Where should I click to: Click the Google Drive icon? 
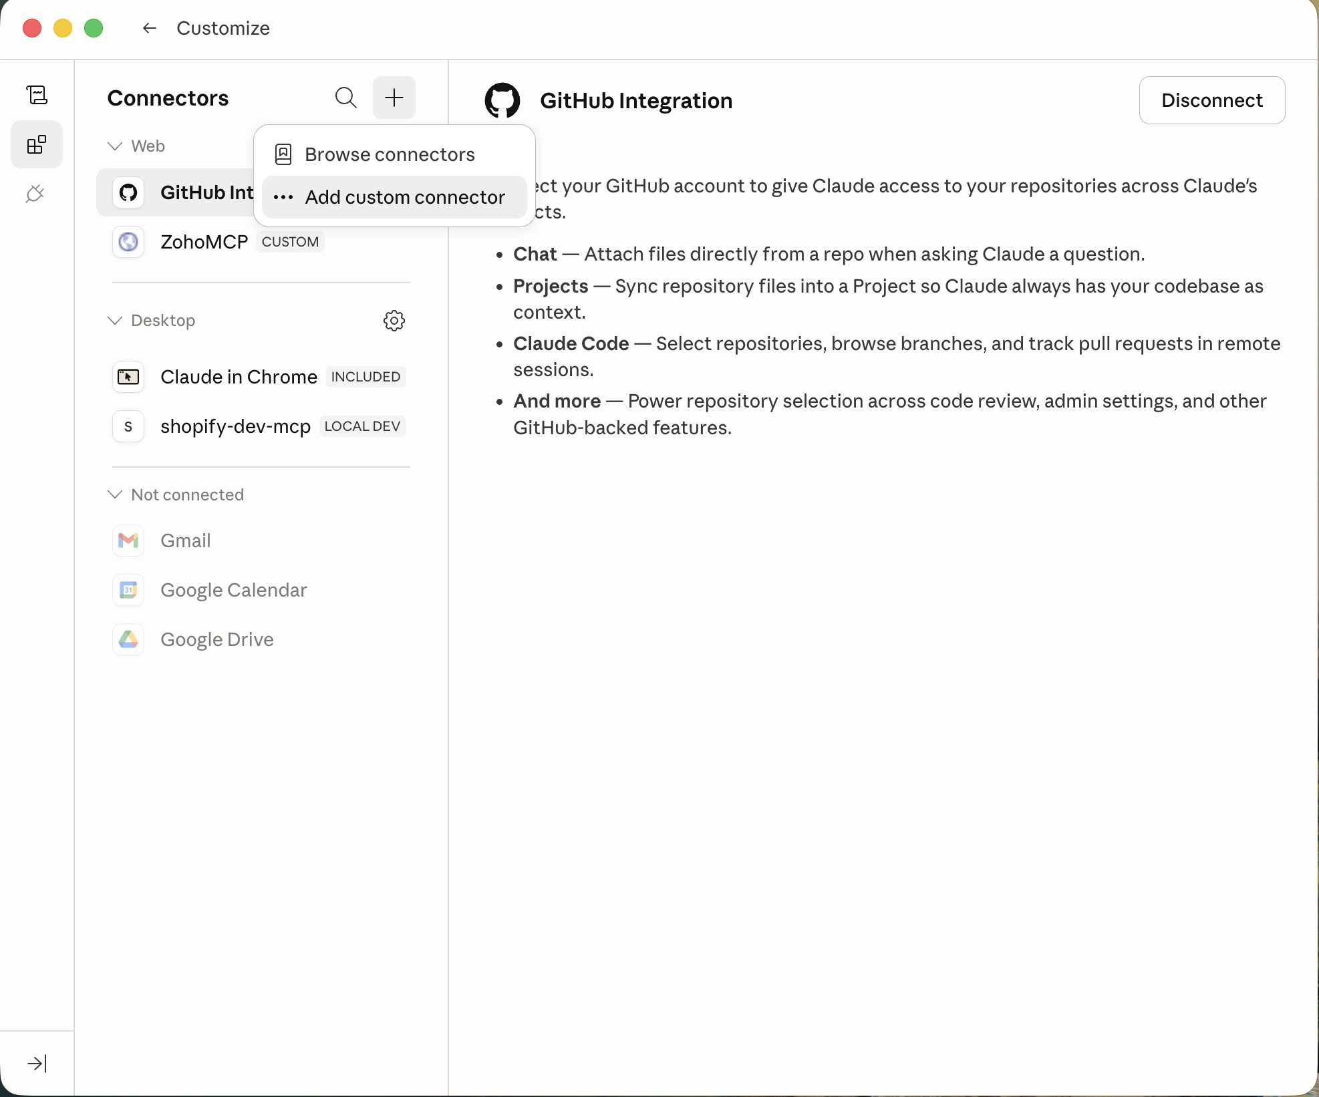point(128,639)
